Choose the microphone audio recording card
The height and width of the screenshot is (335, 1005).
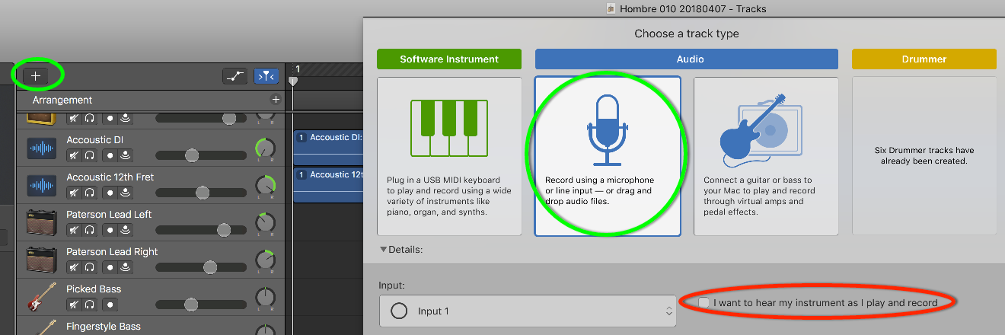[608, 156]
